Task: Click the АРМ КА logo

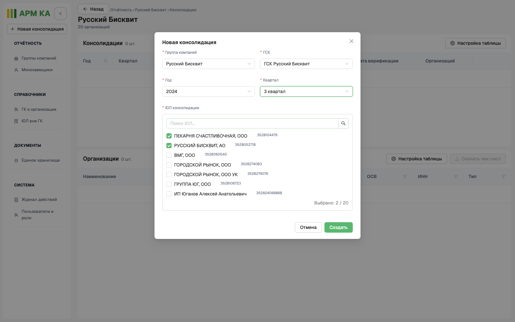Action: click(29, 14)
